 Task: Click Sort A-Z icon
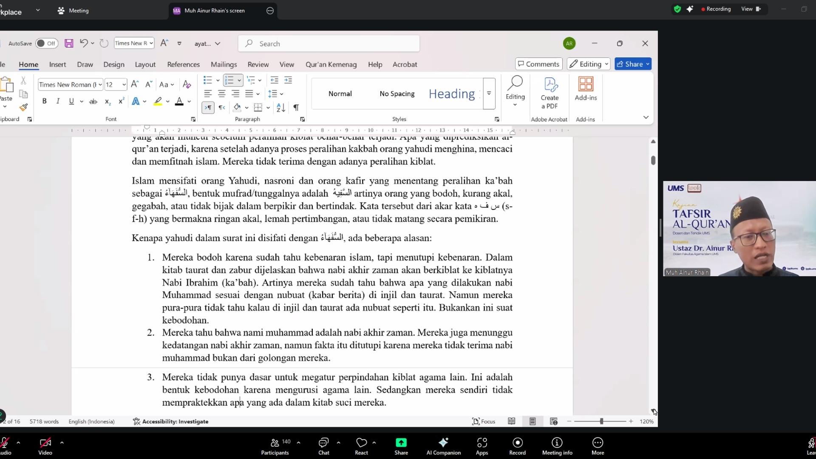[x=280, y=108]
